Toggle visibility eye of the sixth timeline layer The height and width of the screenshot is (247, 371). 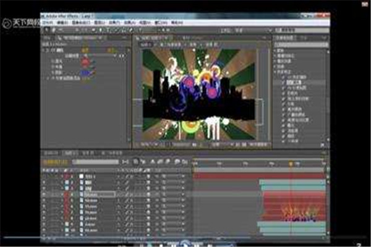coord(44,206)
